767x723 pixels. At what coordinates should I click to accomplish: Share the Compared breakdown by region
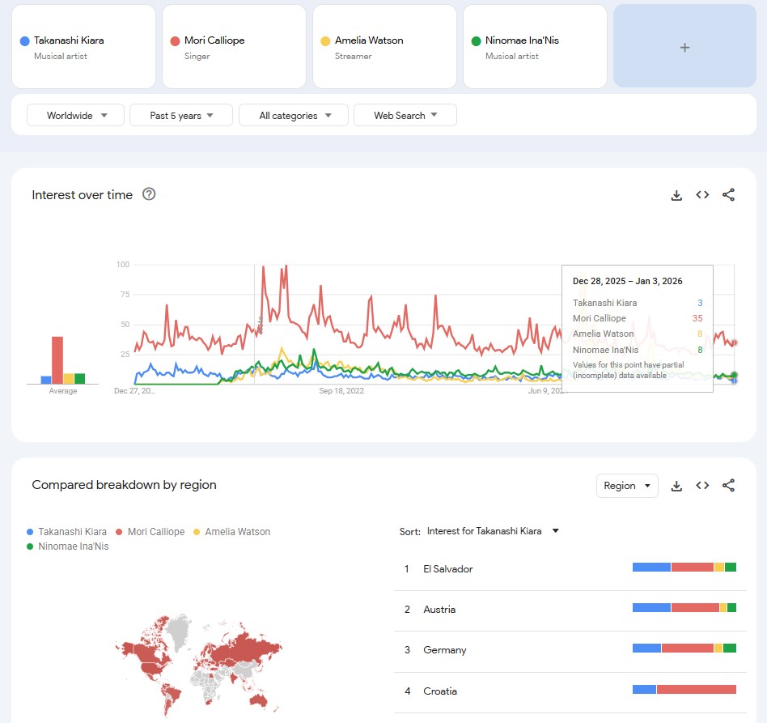point(728,486)
